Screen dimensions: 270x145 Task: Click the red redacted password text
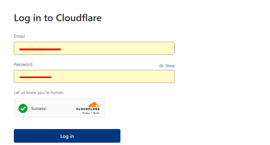tap(35, 77)
